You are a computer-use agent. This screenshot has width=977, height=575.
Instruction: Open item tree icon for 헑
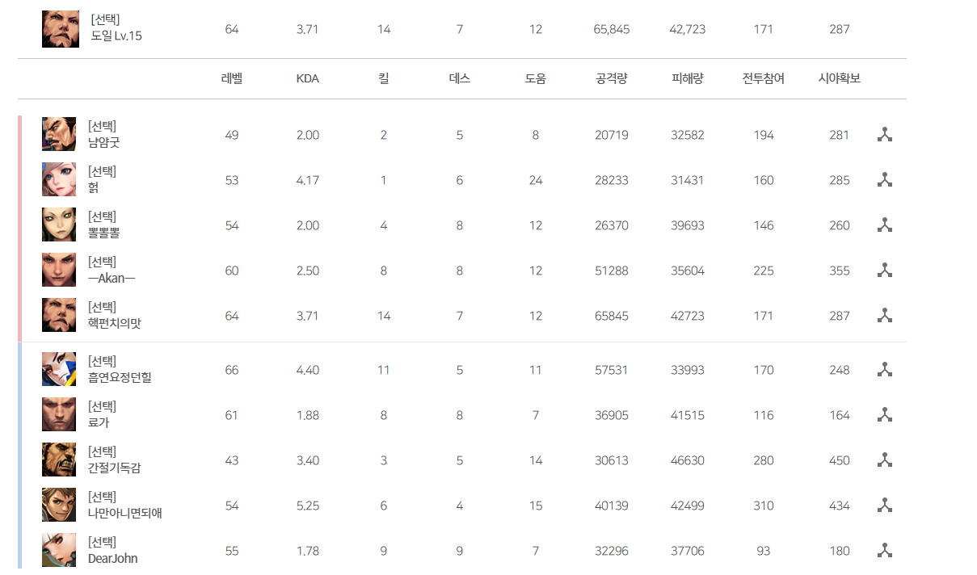(x=885, y=180)
